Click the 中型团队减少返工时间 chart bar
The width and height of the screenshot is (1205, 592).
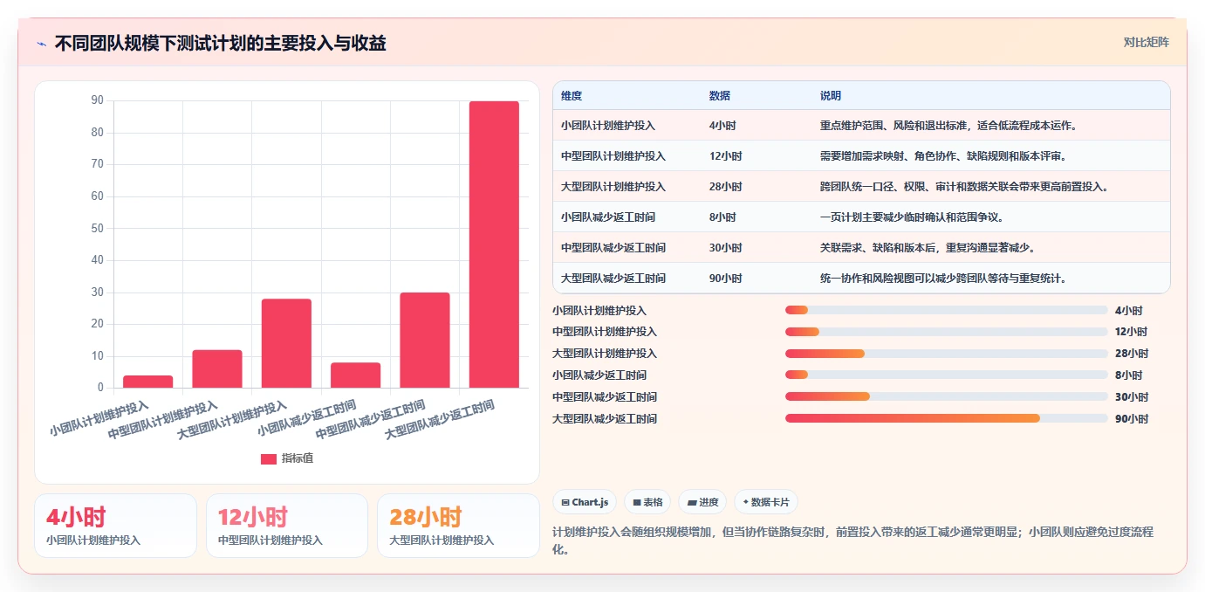point(425,340)
